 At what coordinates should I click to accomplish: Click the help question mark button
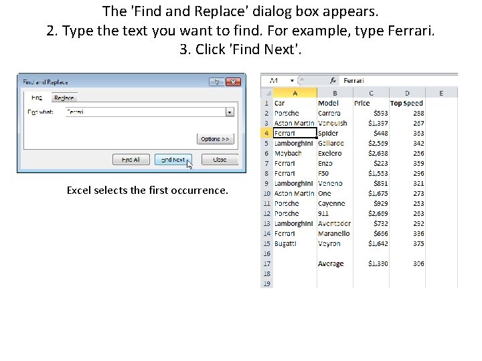[216, 82]
